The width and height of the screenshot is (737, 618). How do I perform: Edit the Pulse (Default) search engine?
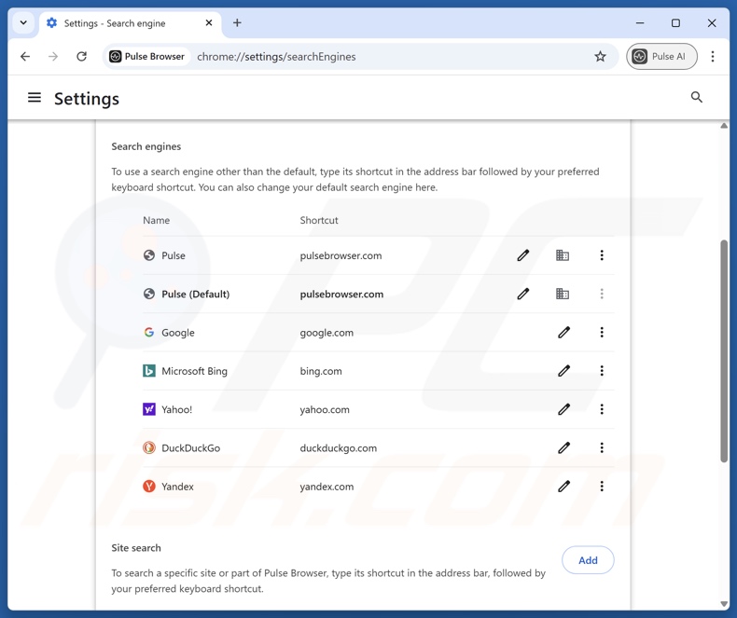[523, 294]
